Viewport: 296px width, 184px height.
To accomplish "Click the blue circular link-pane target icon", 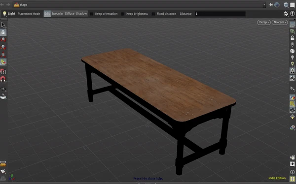I will [277, 5].
